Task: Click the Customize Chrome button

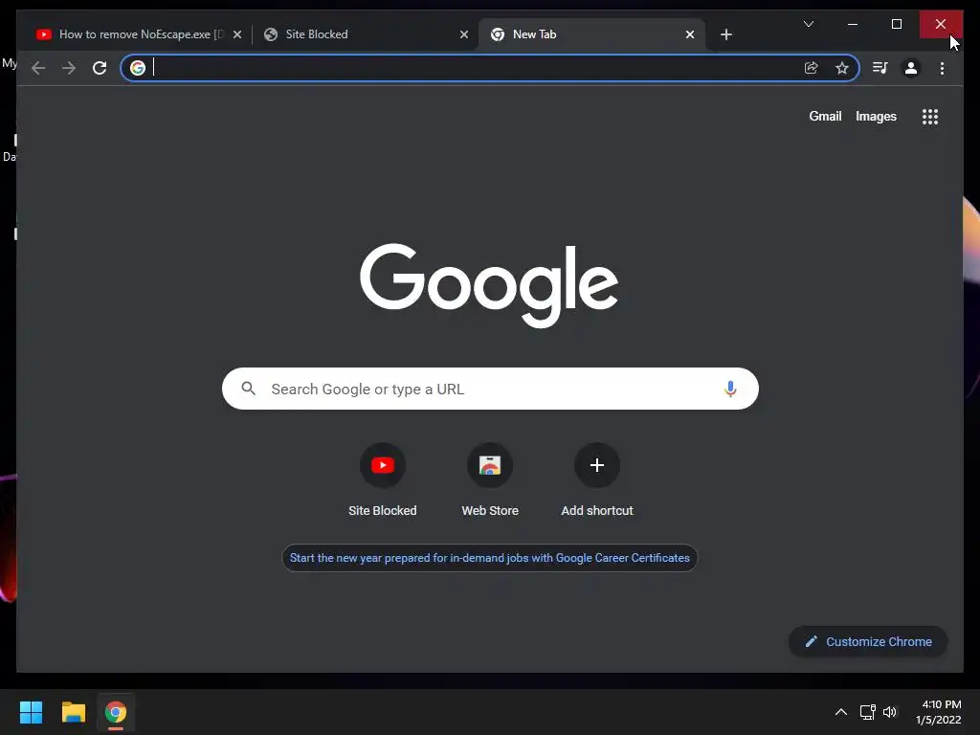Action: [868, 642]
